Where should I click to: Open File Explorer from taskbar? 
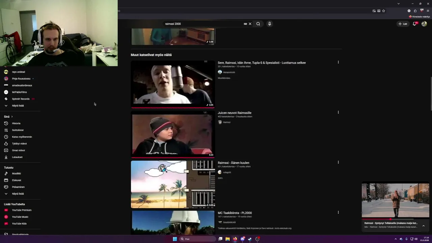coord(227,239)
